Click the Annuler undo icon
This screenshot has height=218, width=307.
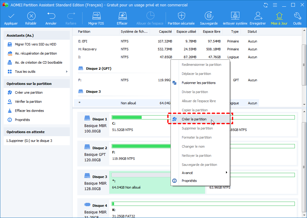[51, 16]
